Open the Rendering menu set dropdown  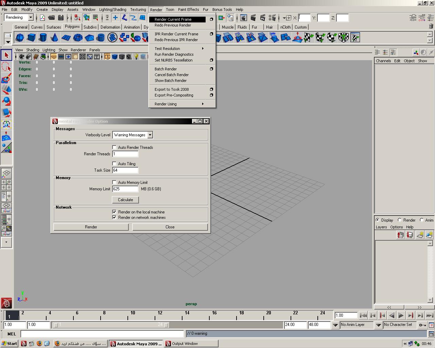pyautogui.click(x=31, y=17)
